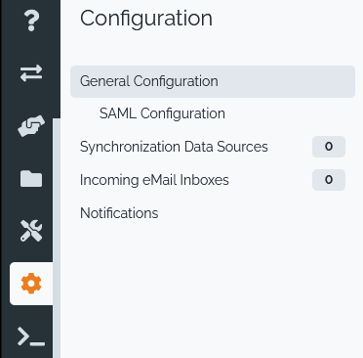Image resolution: width=363 pixels, height=358 pixels.
Task: Open the SAML Configuration sub-item
Action: [162, 113]
